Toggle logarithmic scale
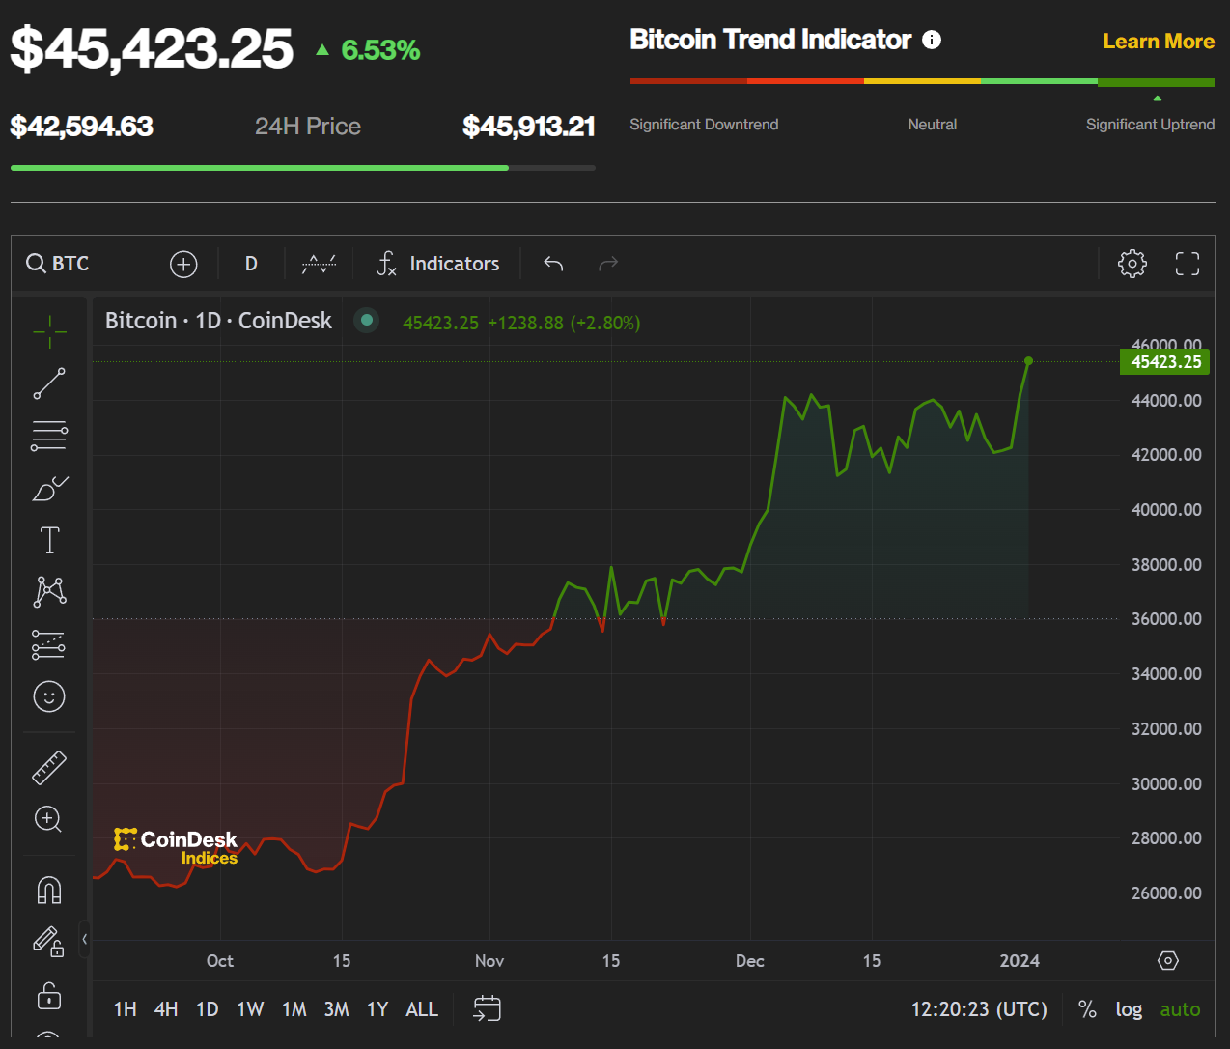 pyautogui.click(x=1129, y=1009)
